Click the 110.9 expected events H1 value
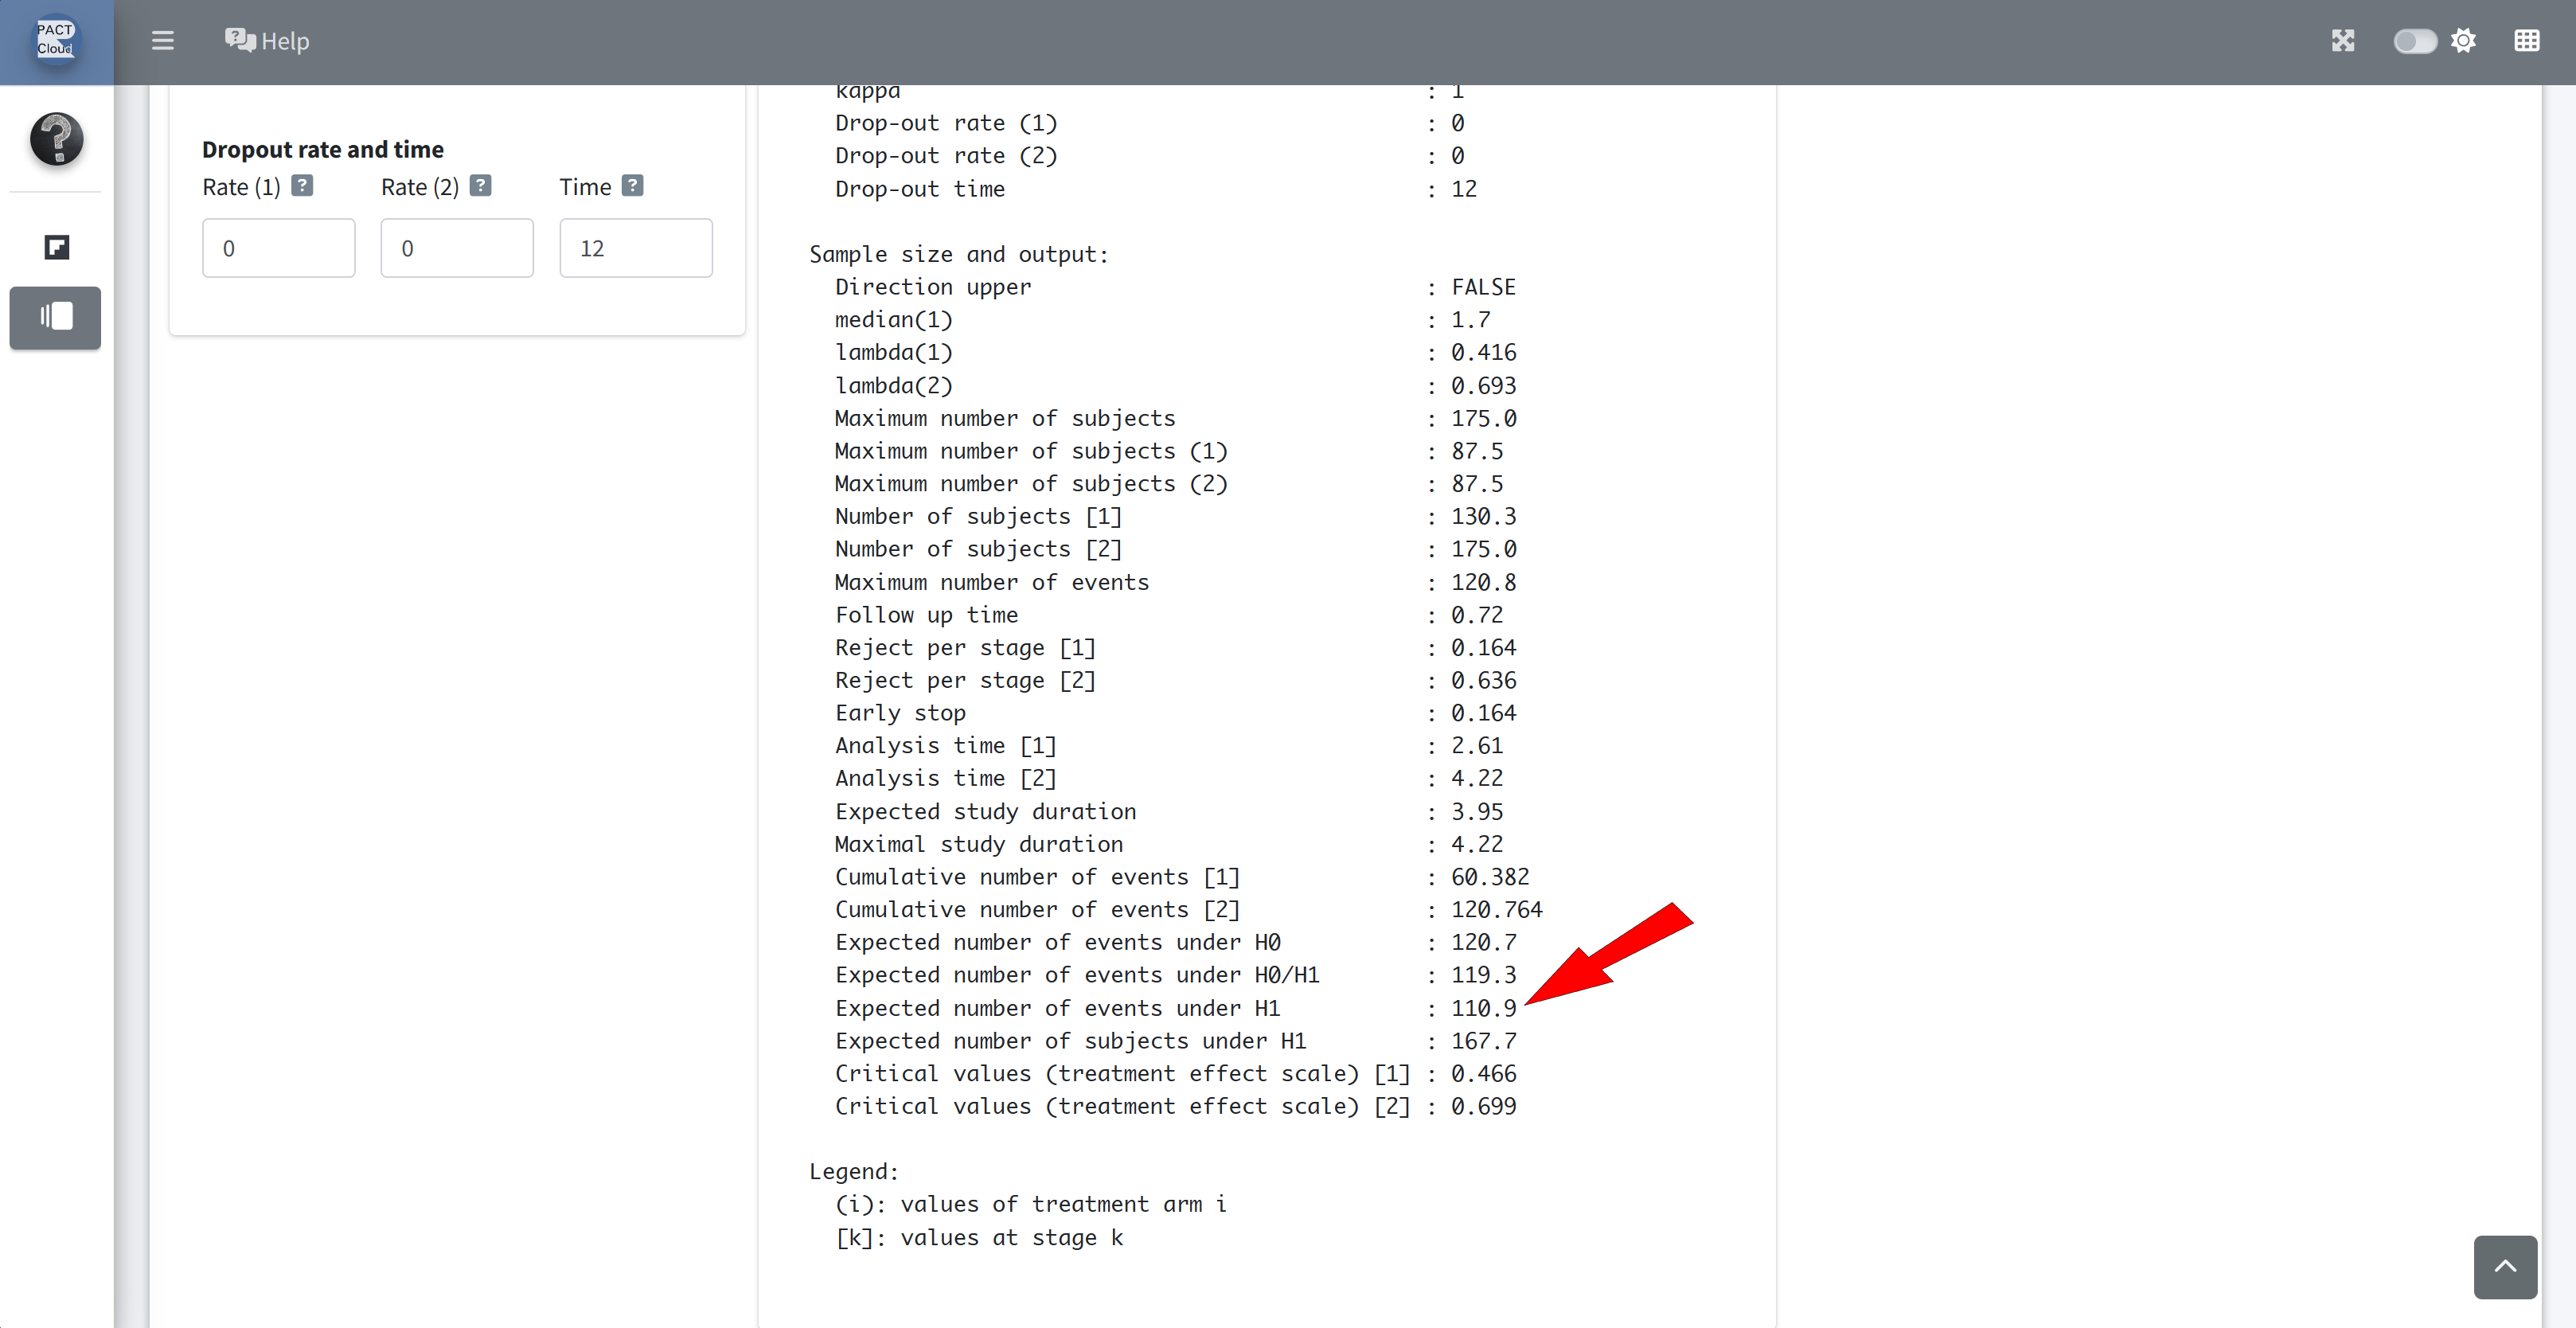This screenshot has width=2576, height=1328. [1483, 1008]
